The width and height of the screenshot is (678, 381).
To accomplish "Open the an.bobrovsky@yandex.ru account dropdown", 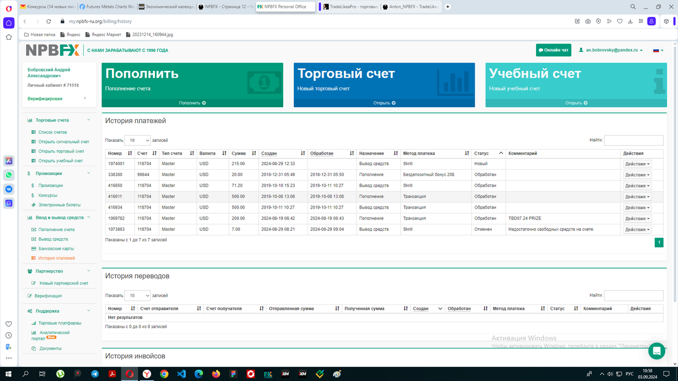I will click(611, 50).
